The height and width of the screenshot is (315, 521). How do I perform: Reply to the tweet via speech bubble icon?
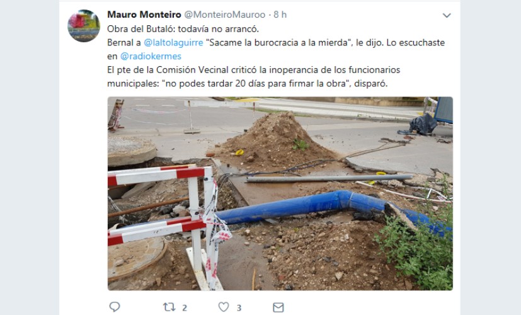[x=115, y=307]
